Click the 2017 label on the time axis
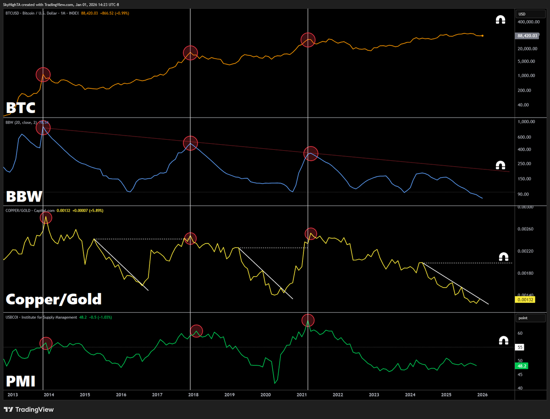This screenshot has height=419, width=550. [157, 394]
